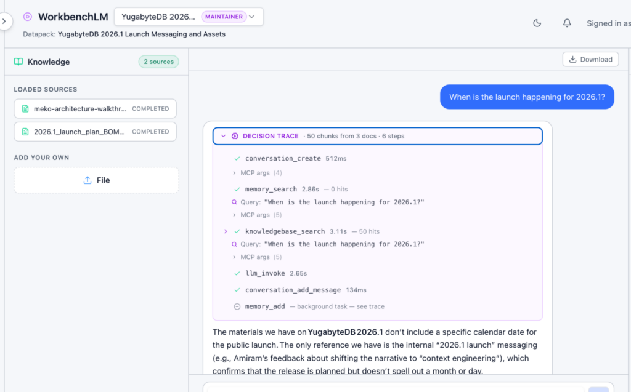Click the Datapack title text
This screenshot has width=631, height=392.
[x=142, y=34]
